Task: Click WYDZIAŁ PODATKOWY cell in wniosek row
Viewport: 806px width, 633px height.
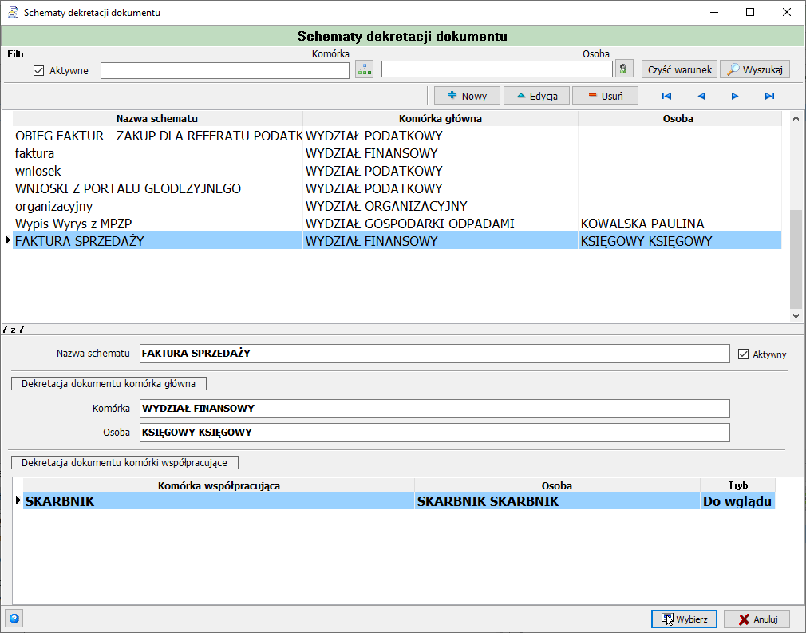Action: (x=441, y=171)
